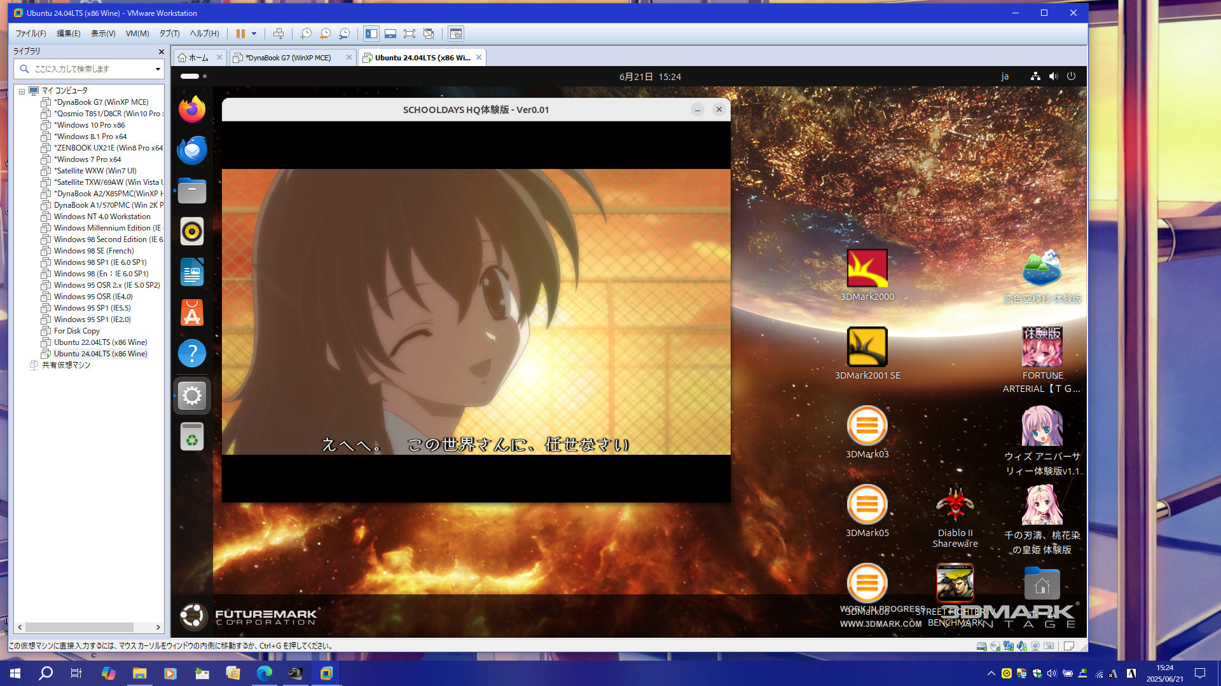Open the Files manager in the Ubuntu dock
The height and width of the screenshot is (686, 1221).
[191, 191]
